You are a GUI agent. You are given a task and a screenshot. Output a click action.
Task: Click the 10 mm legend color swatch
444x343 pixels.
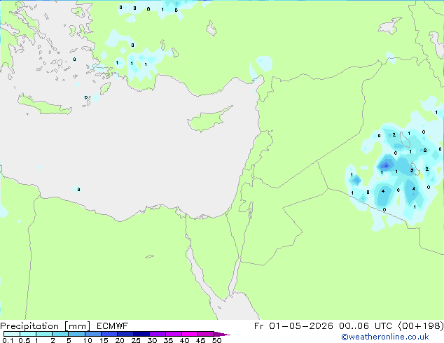[92, 334]
